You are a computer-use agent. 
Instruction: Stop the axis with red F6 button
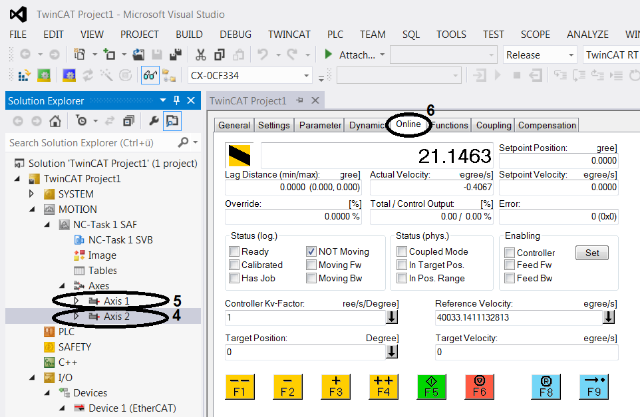[479, 386]
